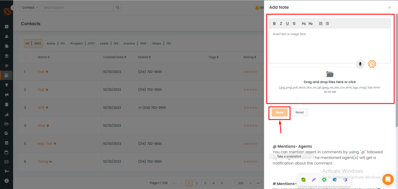Insert a numbered list in note
Viewport: 398px width, 189px height.
point(321,24)
